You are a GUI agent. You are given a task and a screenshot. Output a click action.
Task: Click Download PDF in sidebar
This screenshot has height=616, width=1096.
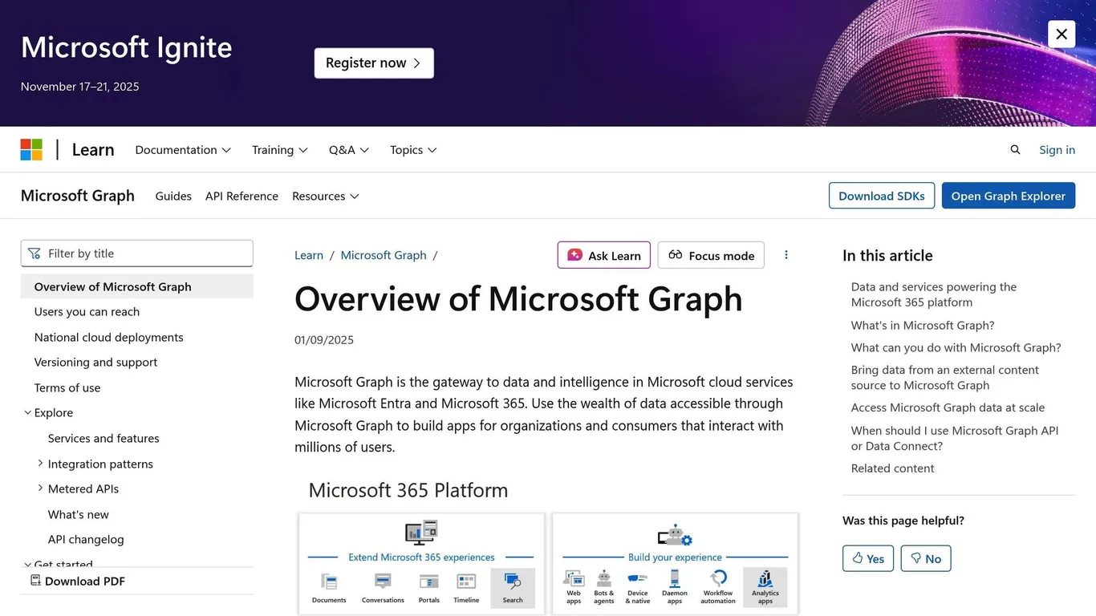pyautogui.click(x=78, y=581)
